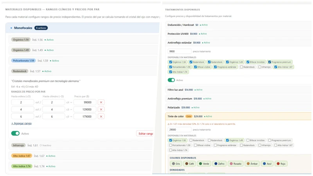313x176 pixels.
Task: Choose the Ámbar color chip
Action: [252, 163]
